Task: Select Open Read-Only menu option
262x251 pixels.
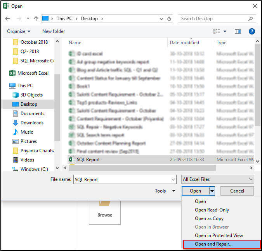Action: click(x=212, y=210)
